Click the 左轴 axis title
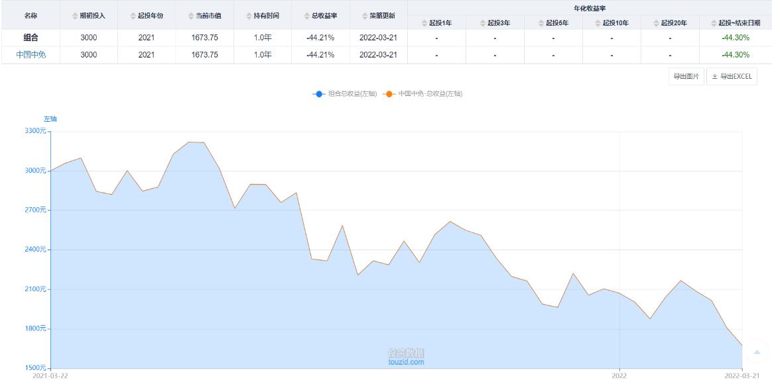 point(50,119)
